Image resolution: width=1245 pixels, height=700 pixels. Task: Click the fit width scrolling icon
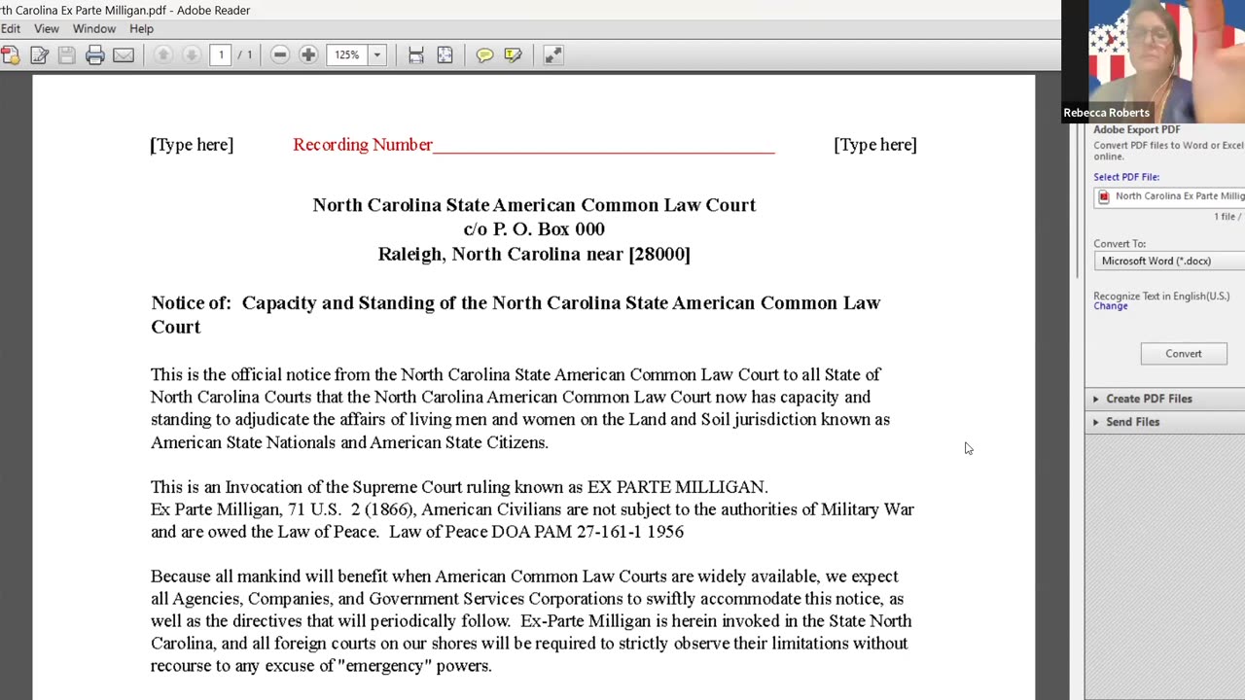click(416, 55)
